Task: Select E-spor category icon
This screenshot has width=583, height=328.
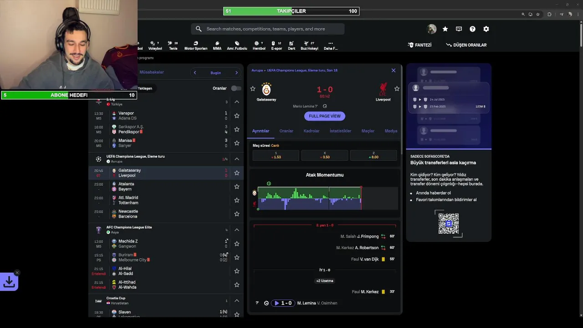Action: (x=276, y=46)
